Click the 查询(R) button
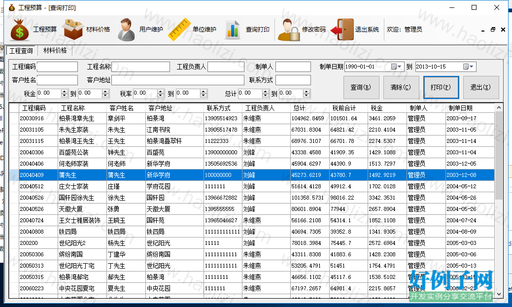512x307 pixels. pyautogui.click(x=361, y=87)
